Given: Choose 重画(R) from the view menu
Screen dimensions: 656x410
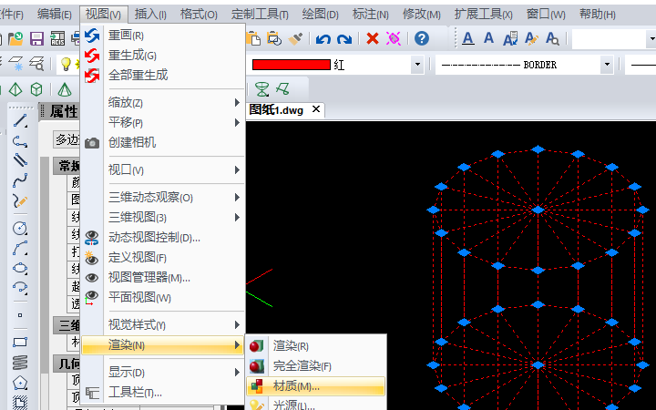Looking at the screenshot, I should (x=163, y=36).
